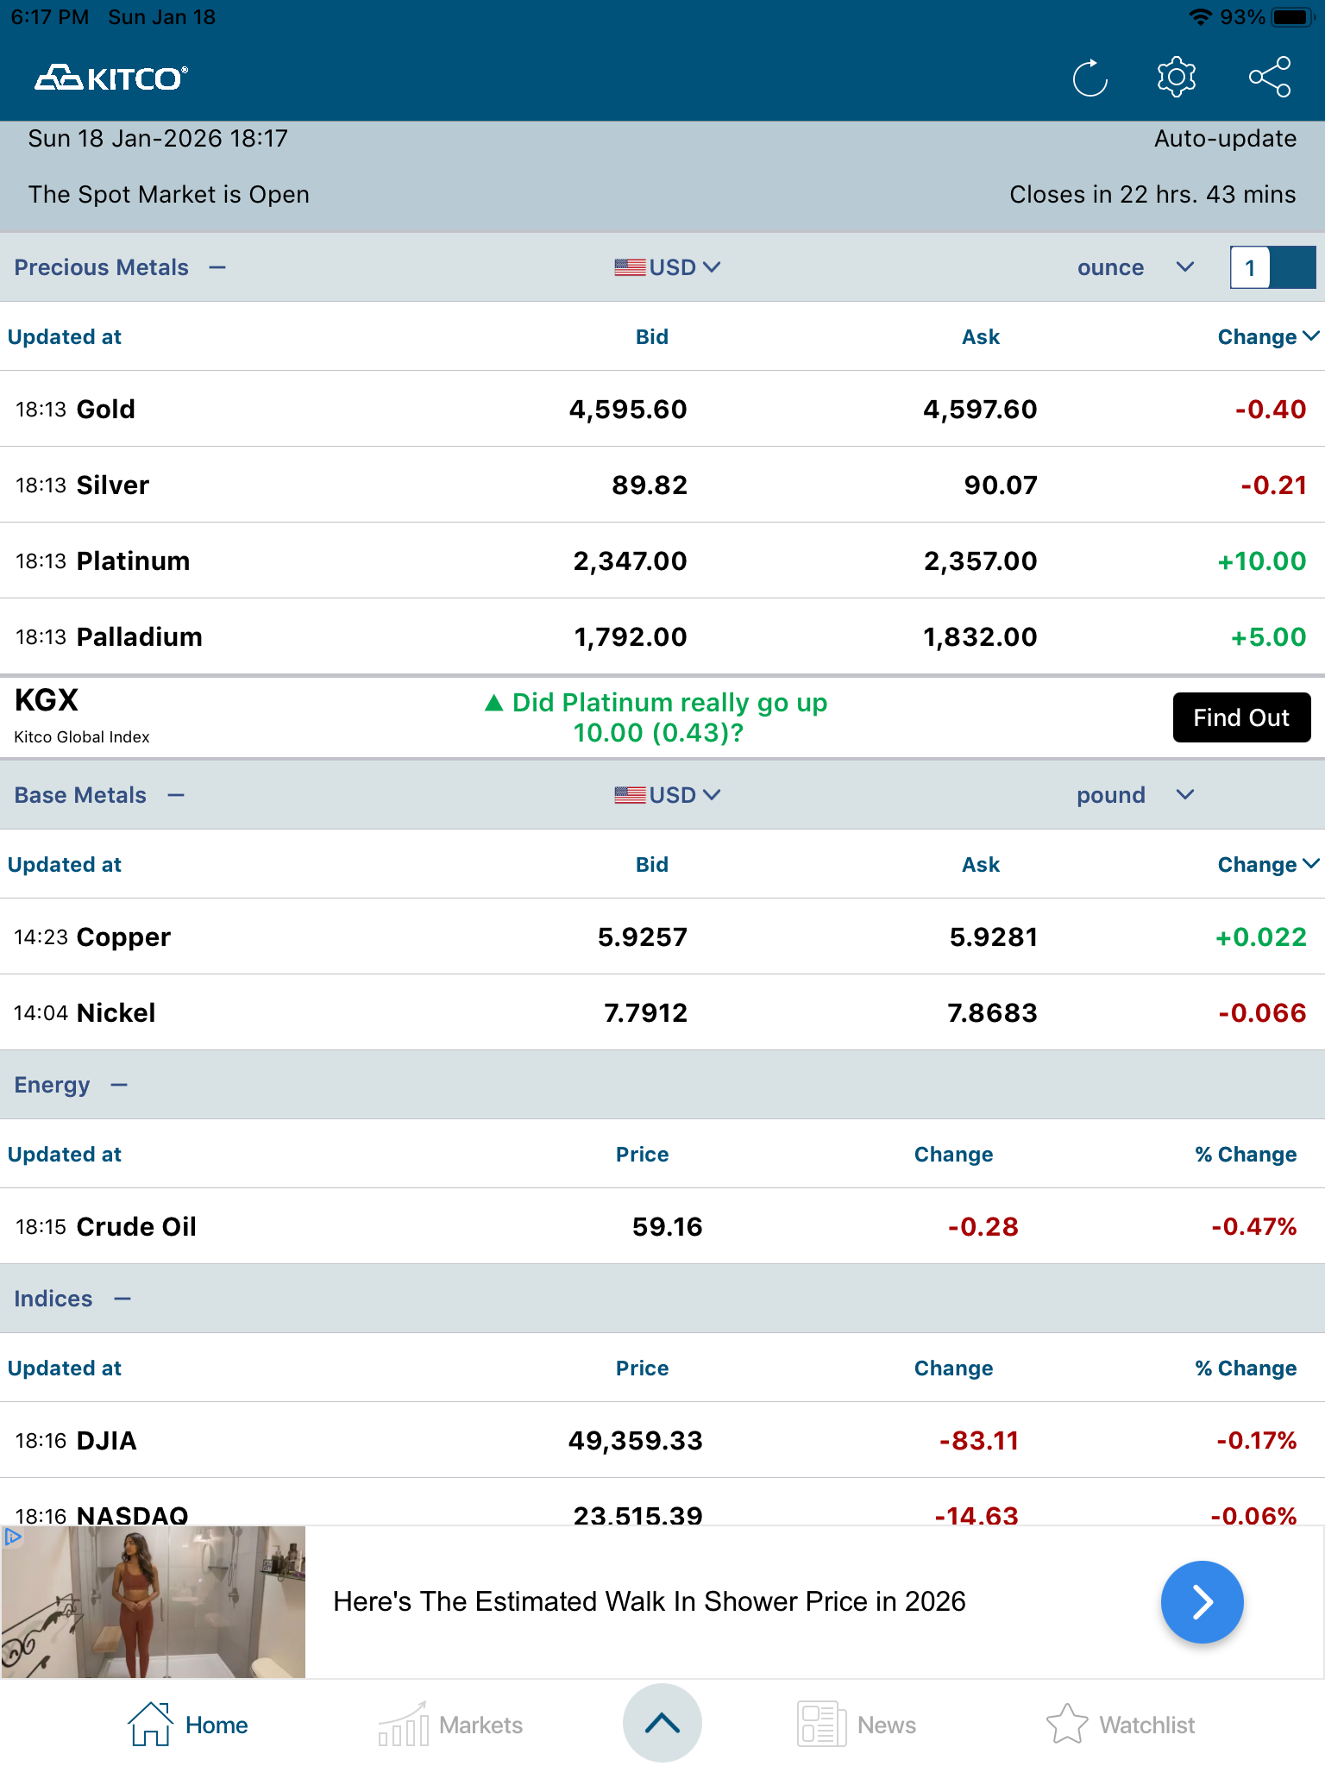The image size is (1325, 1766).
Task: Open the ounce unit dropdown
Action: [x=1135, y=267]
